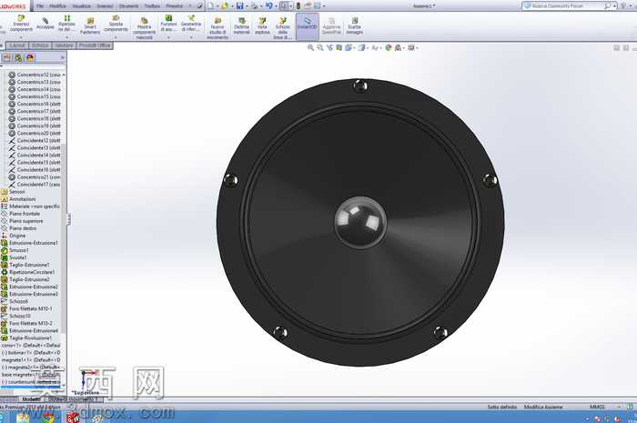
Task: Launch Smart Fasteners tool
Action: 90,26
